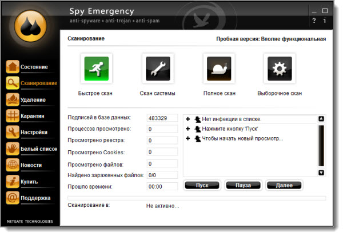
Task: Open the Настройки menu label
Action: (x=34, y=133)
